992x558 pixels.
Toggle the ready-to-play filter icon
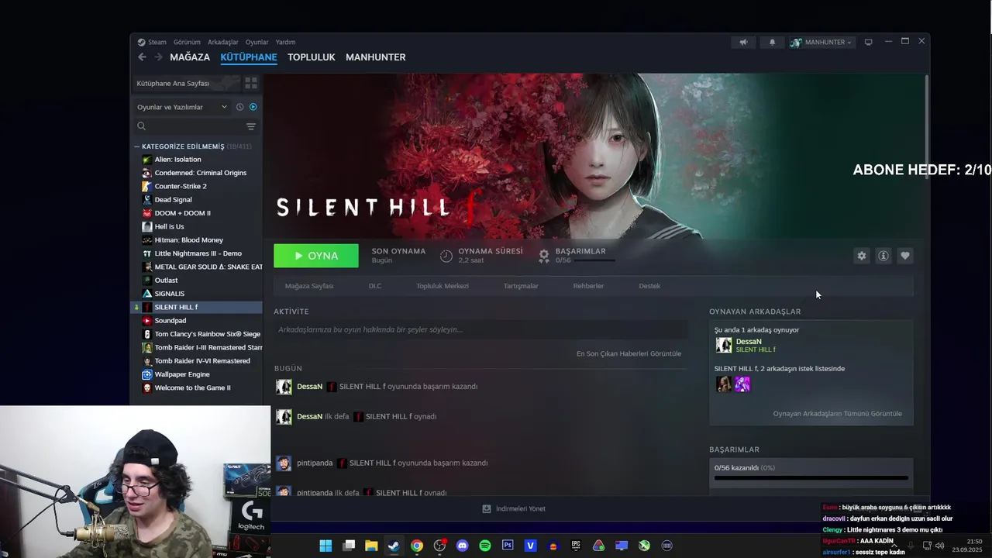pos(253,107)
